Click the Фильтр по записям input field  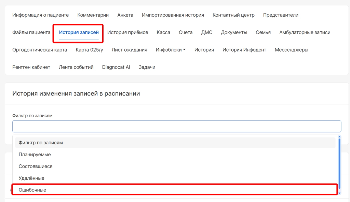click(177, 126)
